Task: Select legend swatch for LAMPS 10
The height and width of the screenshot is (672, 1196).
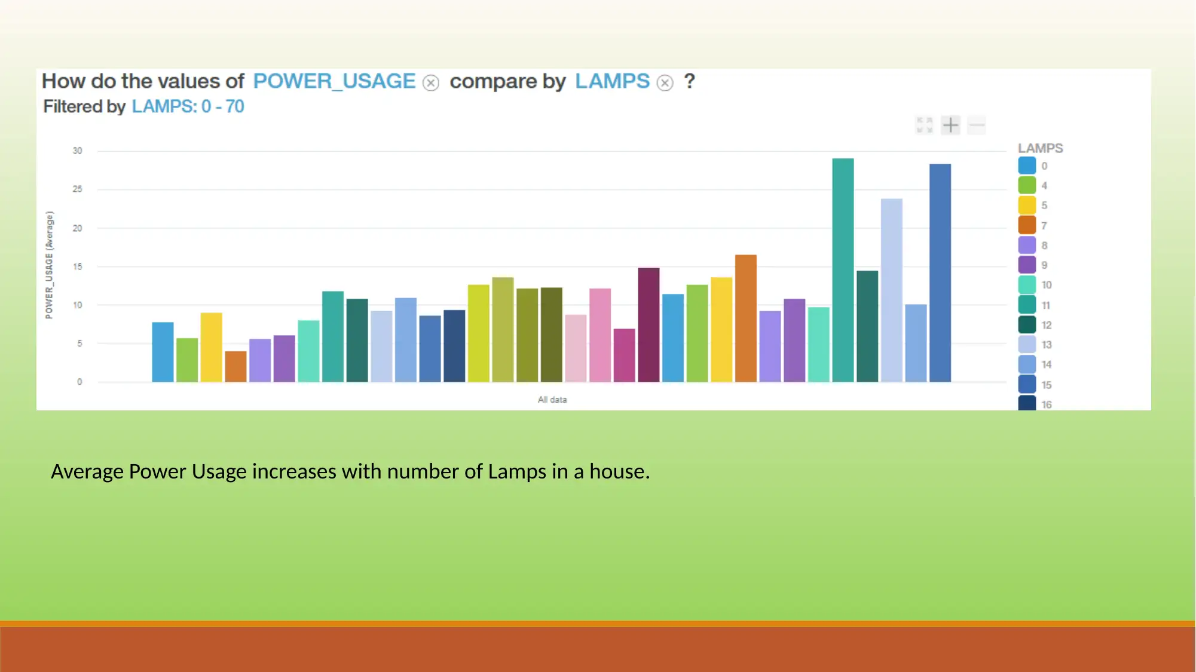Action: (1027, 284)
